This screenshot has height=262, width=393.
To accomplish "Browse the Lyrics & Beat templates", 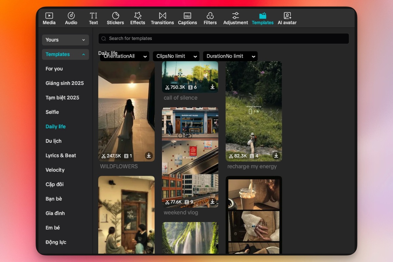I will [61, 155].
